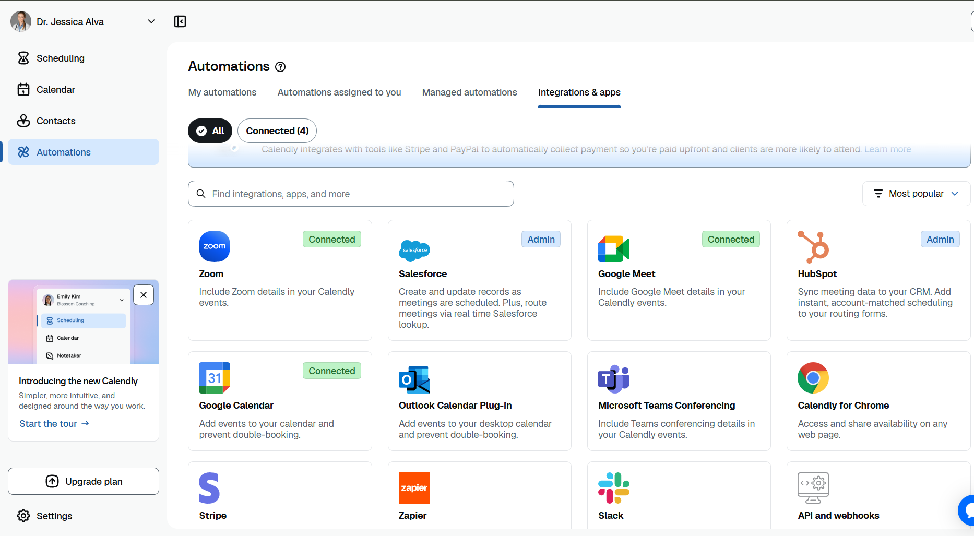Screen dimensions: 974x536
Task: Click the Google Calendar Connected badge
Action: 332,371
